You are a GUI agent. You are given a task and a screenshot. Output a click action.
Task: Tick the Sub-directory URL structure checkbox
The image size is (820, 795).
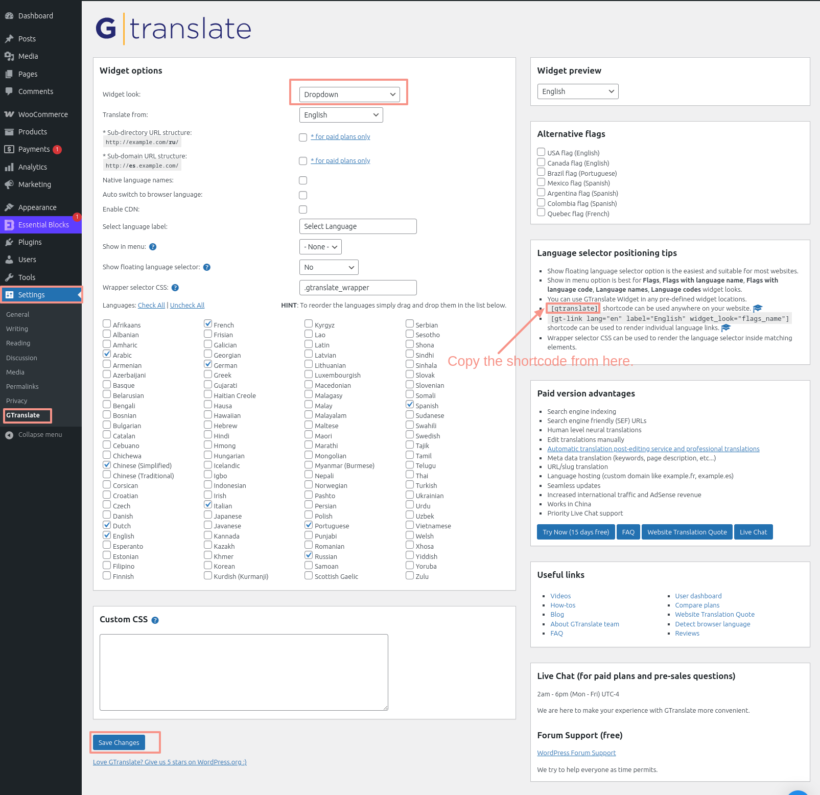click(303, 137)
